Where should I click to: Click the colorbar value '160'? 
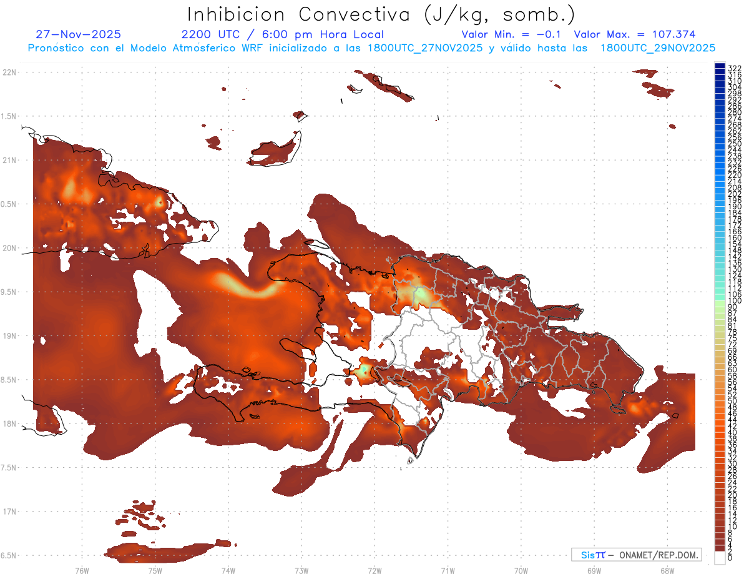(734, 237)
